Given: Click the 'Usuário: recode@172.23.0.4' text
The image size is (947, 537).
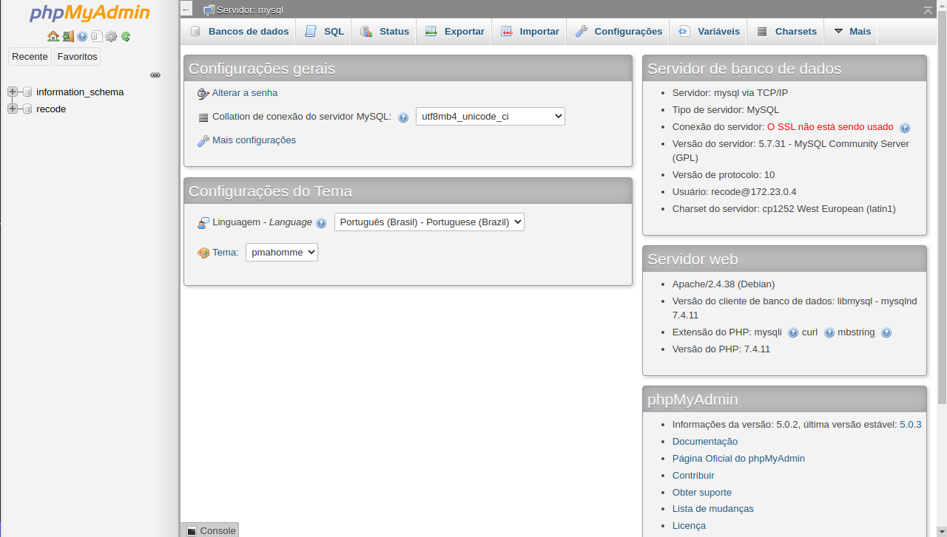Looking at the screenshot, I should coord(734,192).
